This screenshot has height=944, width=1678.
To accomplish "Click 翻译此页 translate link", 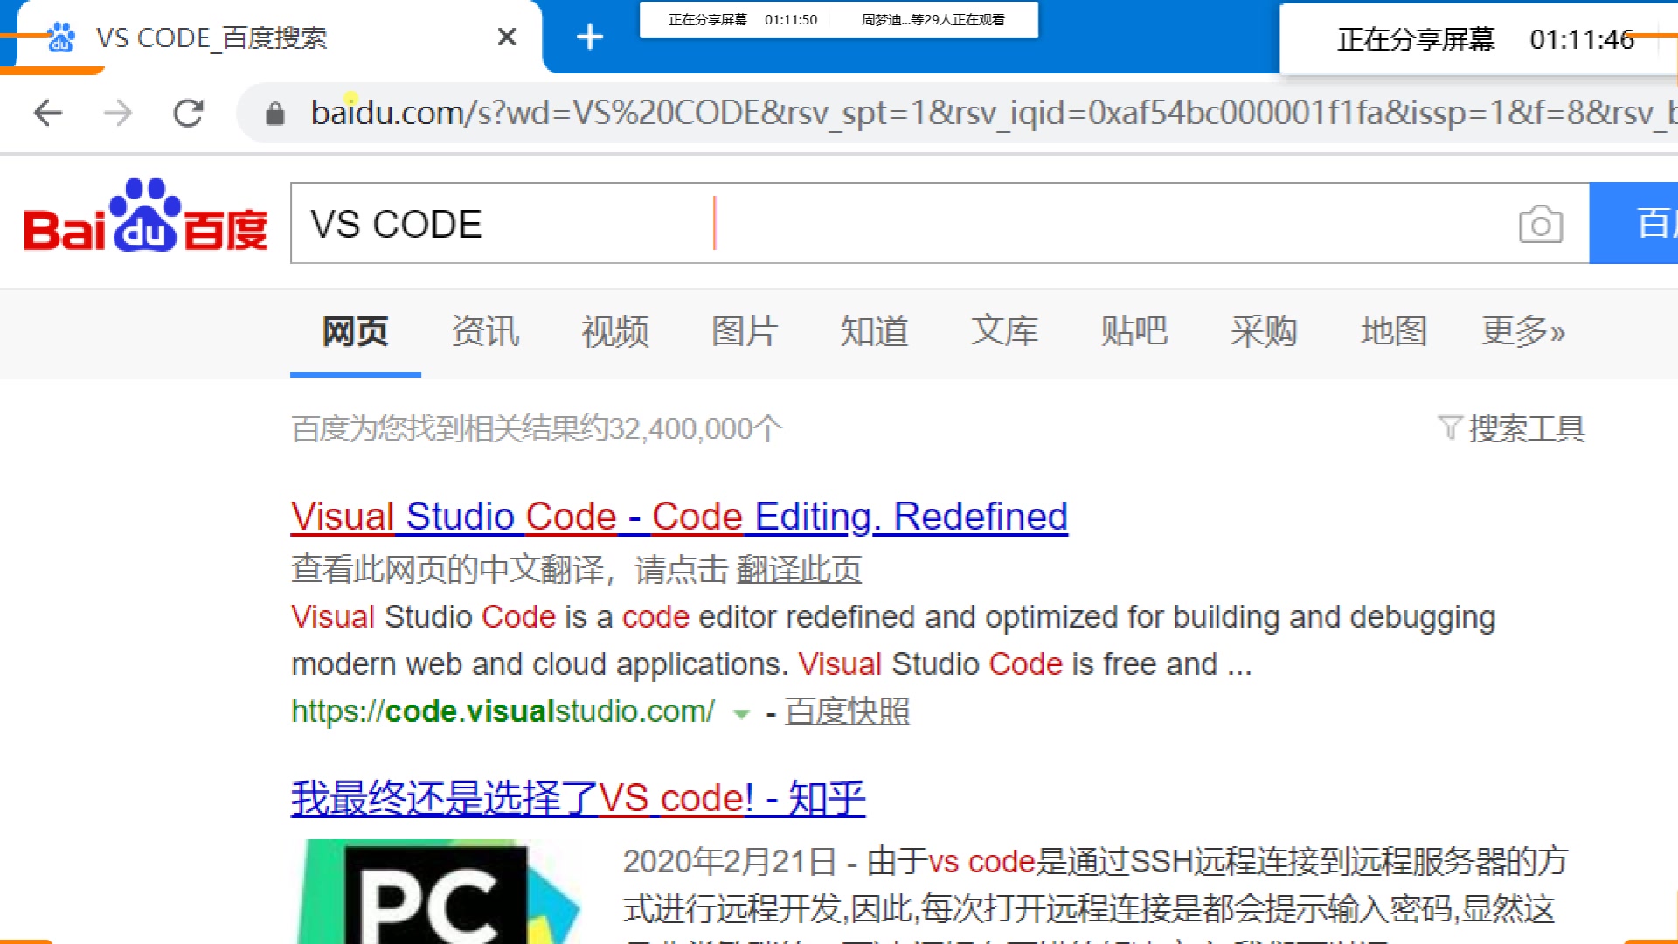I will click(x=799, y=570).
